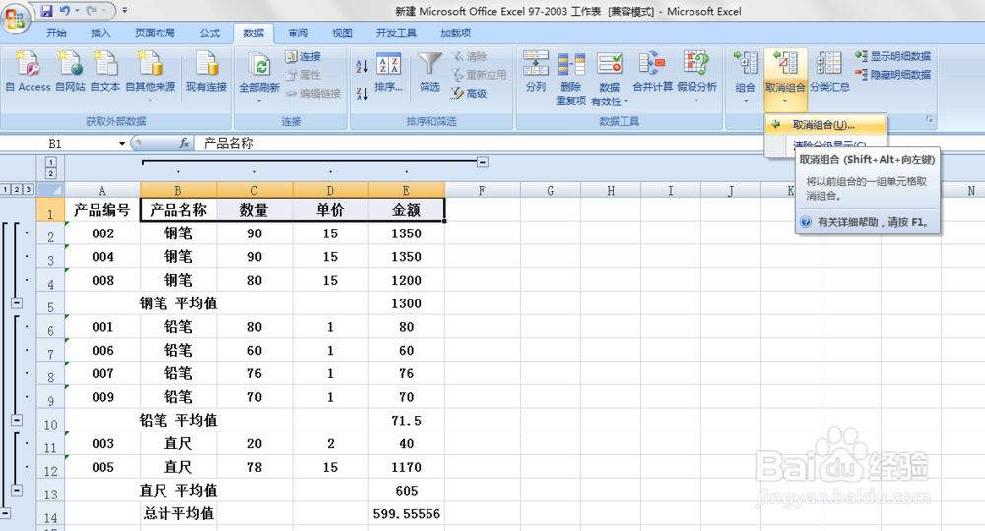Image resolution: width=985 pixels, height=531 pixels.
Task: Switch to the 开始 tab
Action: click(x=56, y=33)
